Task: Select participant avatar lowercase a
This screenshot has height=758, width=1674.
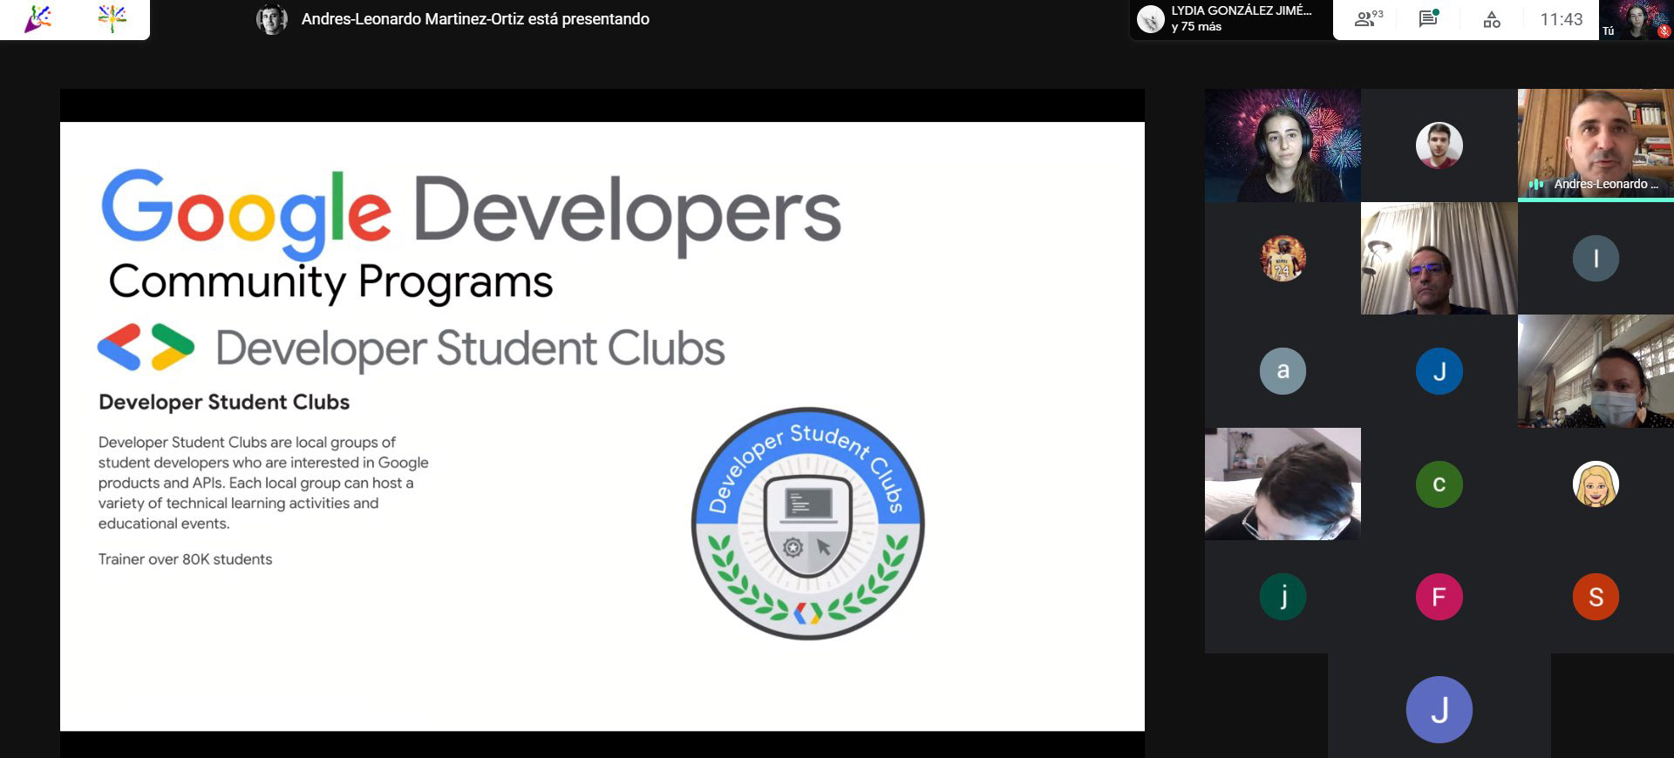Action: (1283, 371)
